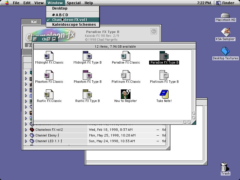Open the Help menu
The image size is (240, 180).
[x=89, y=3]
